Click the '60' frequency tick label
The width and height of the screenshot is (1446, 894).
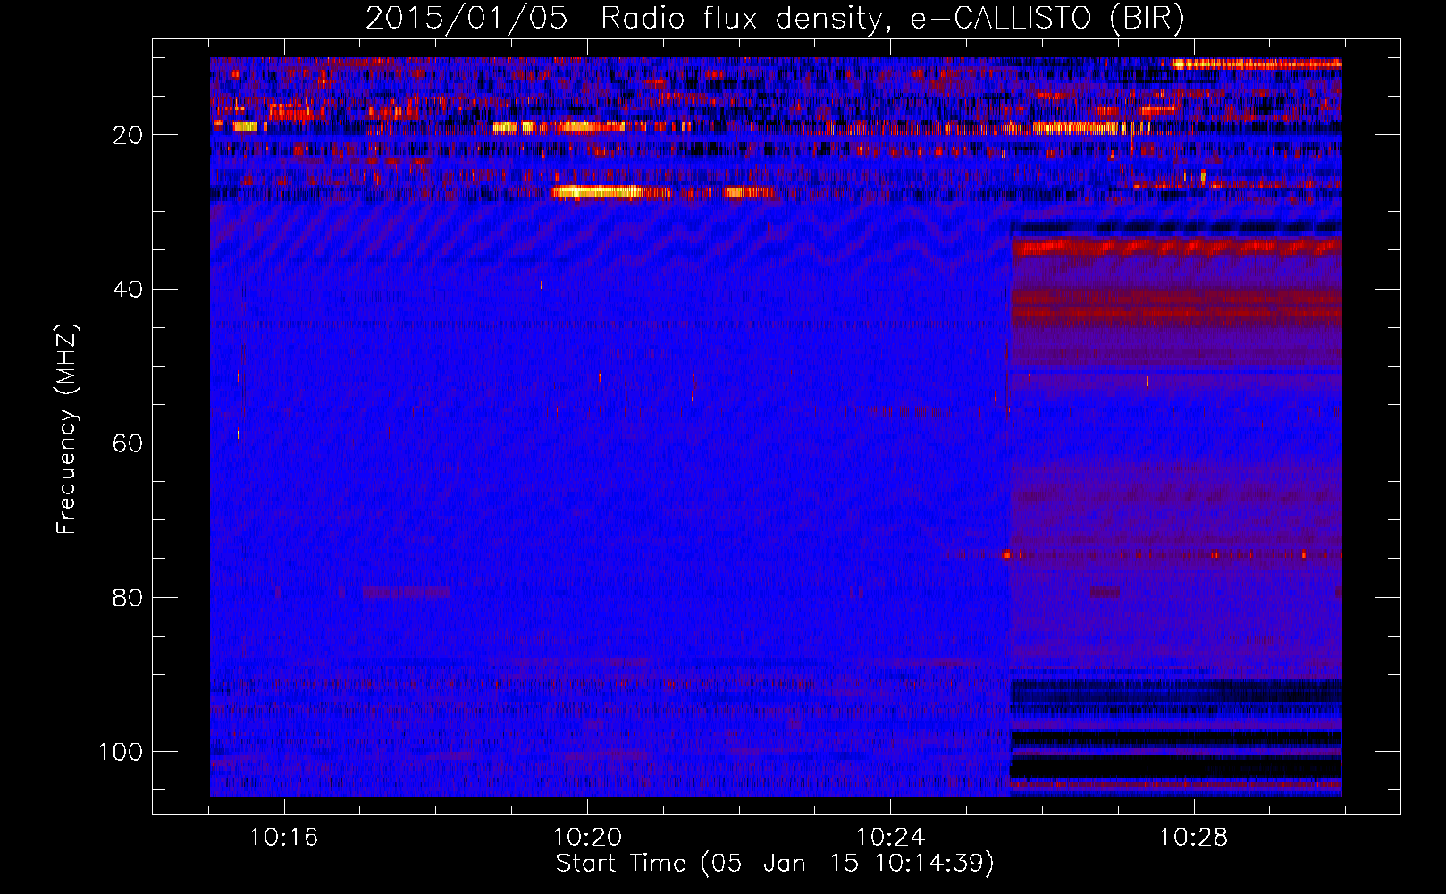129,443
